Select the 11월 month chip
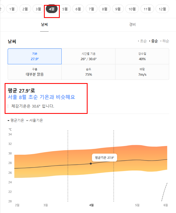176x213 pixels. 147,9
